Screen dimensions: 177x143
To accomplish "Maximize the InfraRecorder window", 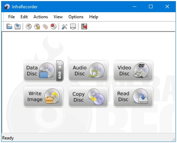I will (x=151, y=6).
